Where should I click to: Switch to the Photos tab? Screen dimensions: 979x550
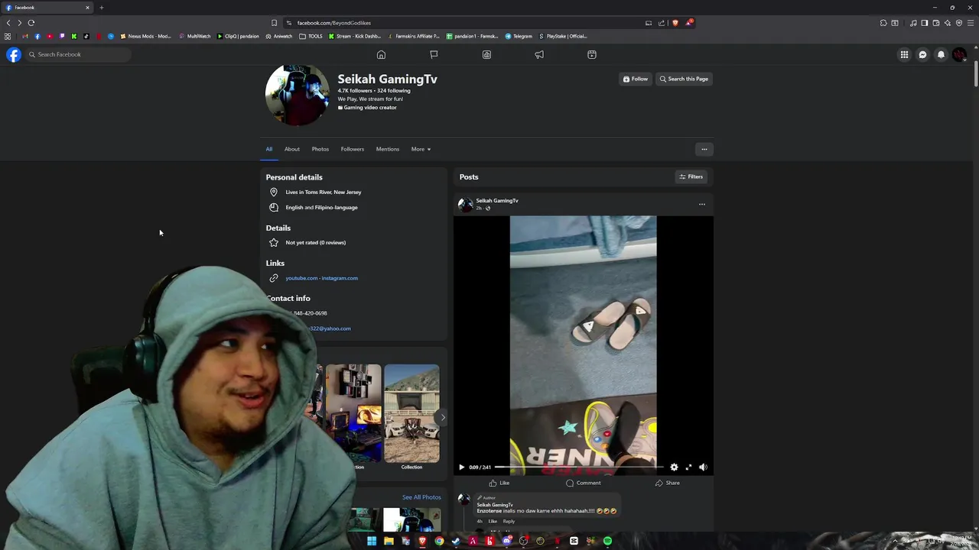320,149
